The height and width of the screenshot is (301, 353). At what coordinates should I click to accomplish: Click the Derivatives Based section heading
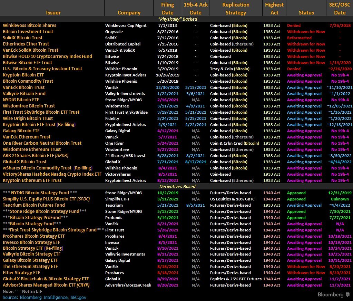177,186
